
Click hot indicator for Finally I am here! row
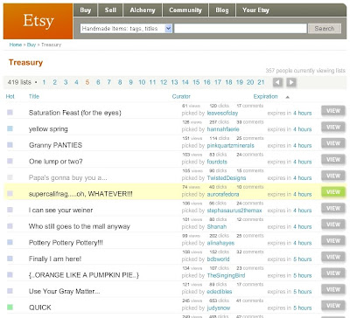(10, 259)
